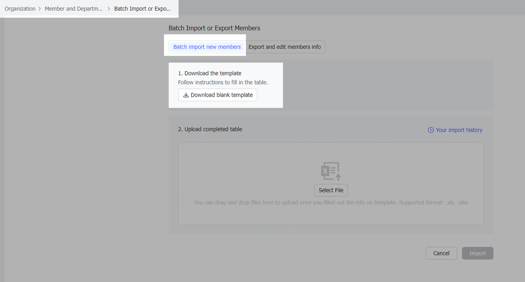Go to the Organization breadcrumb
This screenshot has width=525, height=282.
20,9
